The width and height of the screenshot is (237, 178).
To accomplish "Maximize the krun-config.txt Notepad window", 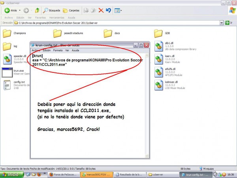I will coord(141,45).
